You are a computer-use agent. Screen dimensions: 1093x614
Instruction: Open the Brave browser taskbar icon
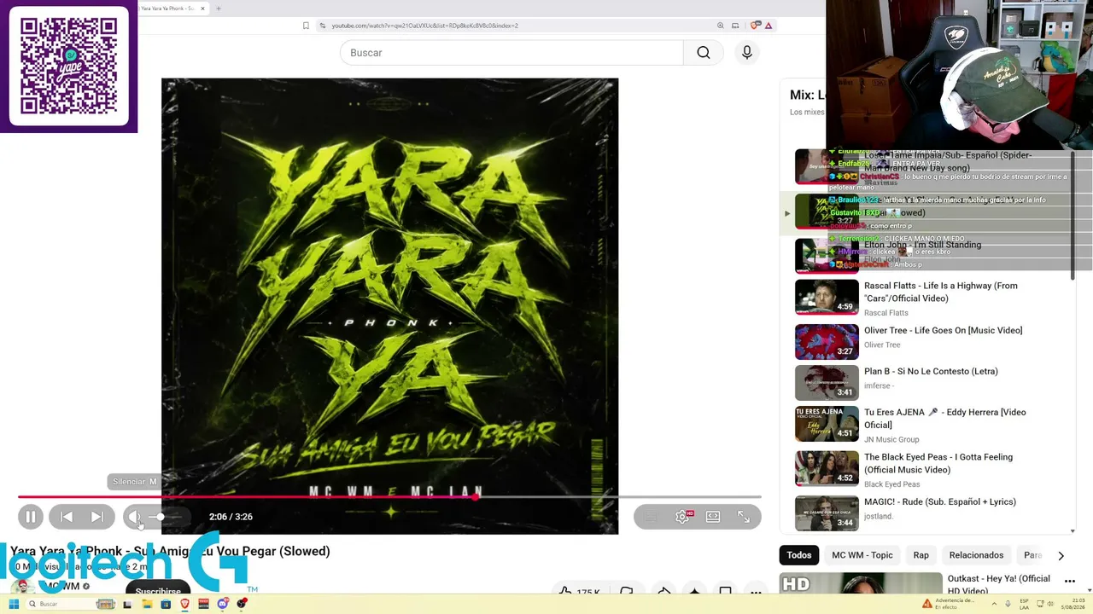pyautogui.click(x=184, y=605)
